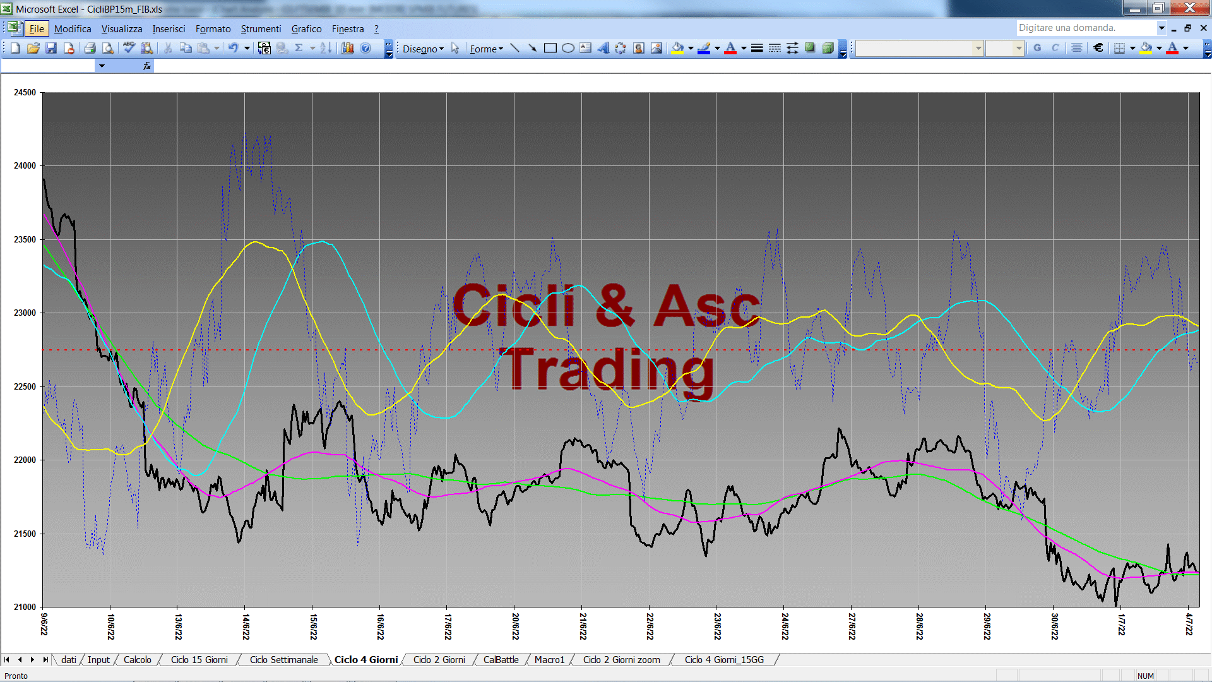This screenshot has width=1212, height=682.
Task: Toggle Bold (G) formatting
Action: coord(1037,48)
